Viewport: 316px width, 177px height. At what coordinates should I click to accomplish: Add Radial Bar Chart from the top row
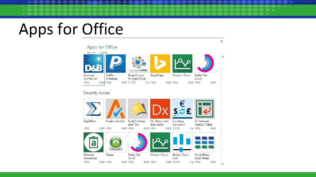pos(213,82)
